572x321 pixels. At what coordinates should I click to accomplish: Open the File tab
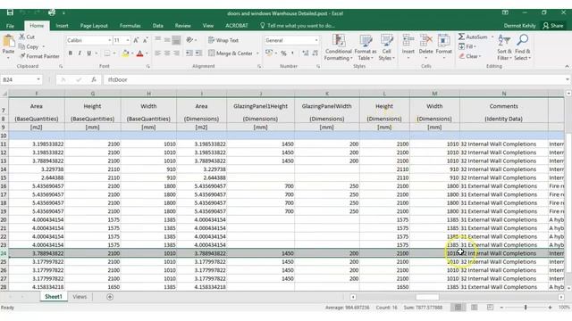[10, 26]
